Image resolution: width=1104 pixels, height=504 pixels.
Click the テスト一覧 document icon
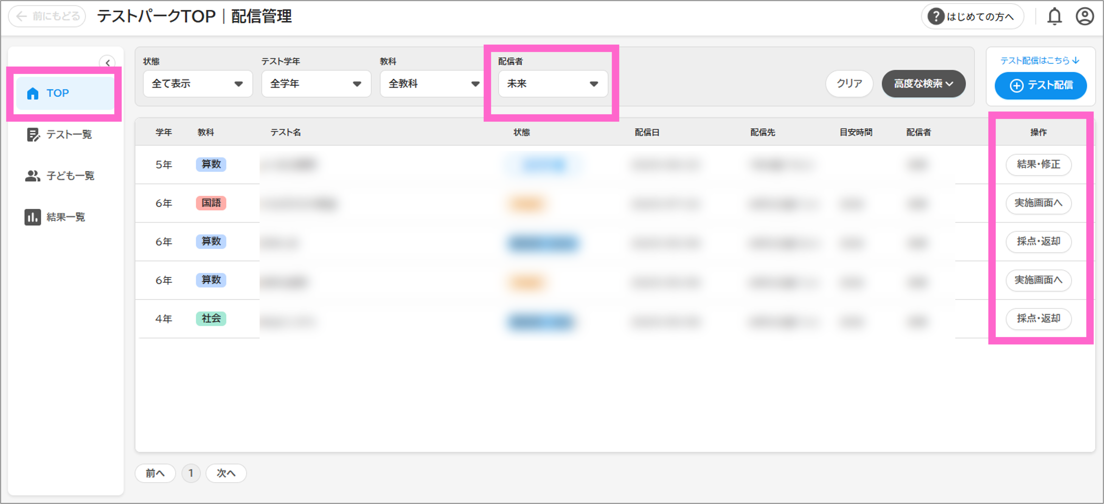(33, 134)
